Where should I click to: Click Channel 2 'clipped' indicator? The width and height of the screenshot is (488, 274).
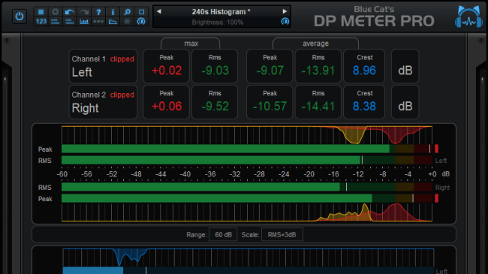tap(122, 95)
